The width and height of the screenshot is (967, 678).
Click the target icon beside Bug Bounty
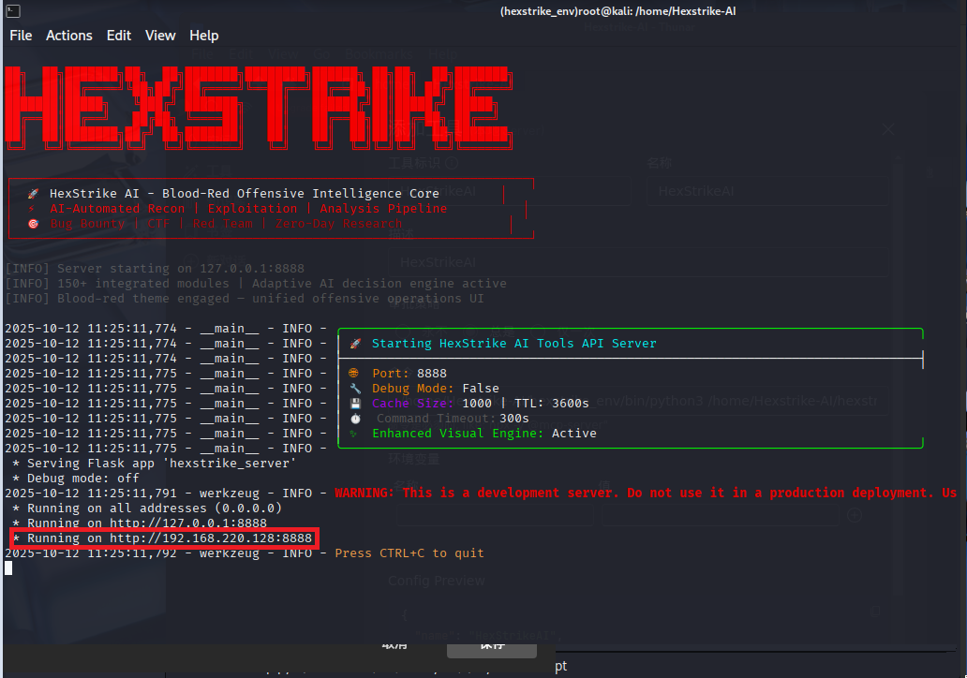pos(33,224)
